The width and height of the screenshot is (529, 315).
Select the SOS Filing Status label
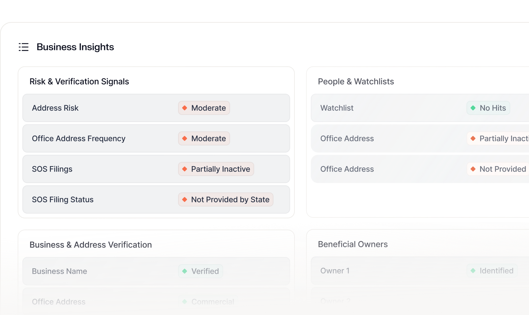pyautogui.click(x=63, y=200)
